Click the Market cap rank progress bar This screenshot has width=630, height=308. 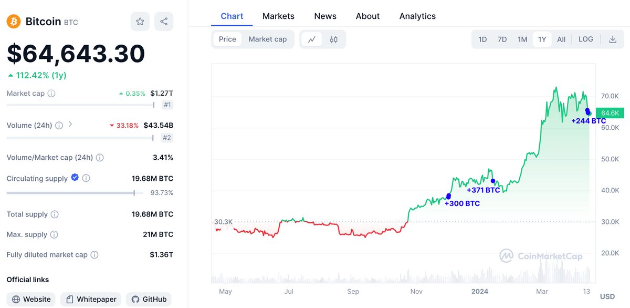click(80, 105)
